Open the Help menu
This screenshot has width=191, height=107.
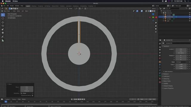pyautogui.click(x=22, y=6)
